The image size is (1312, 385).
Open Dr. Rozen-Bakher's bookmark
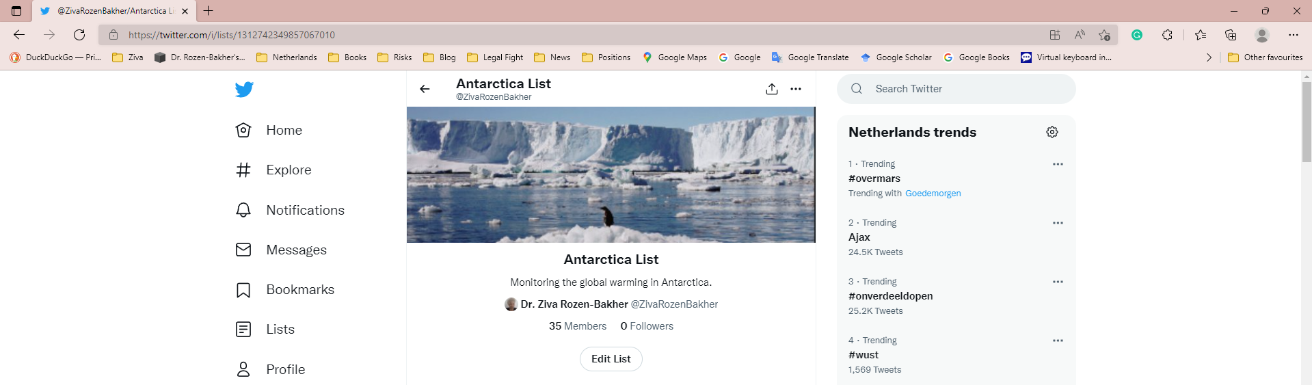(200, 57)
